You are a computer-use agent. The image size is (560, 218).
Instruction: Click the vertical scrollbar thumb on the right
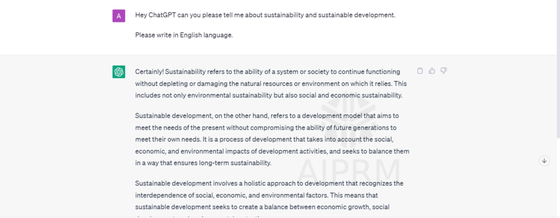(x=558, y=68)
